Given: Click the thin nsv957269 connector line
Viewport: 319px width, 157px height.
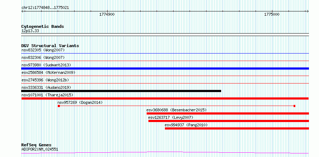Looking at the screenshot, I should (x=177, y=106).
